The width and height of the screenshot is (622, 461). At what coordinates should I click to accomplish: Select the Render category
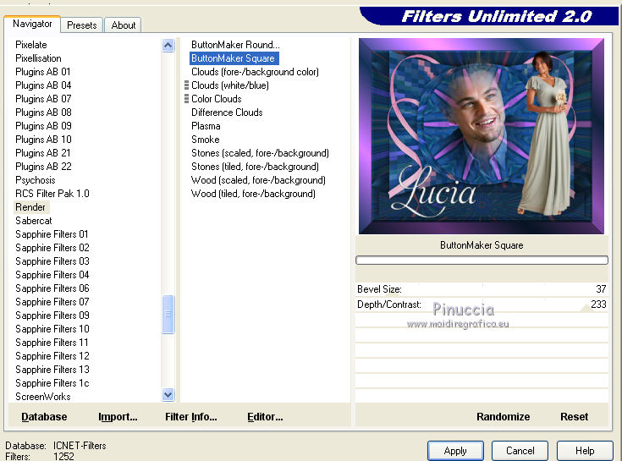tap(30, 207)
